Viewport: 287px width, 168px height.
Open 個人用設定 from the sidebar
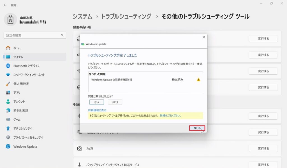(35, 84)
